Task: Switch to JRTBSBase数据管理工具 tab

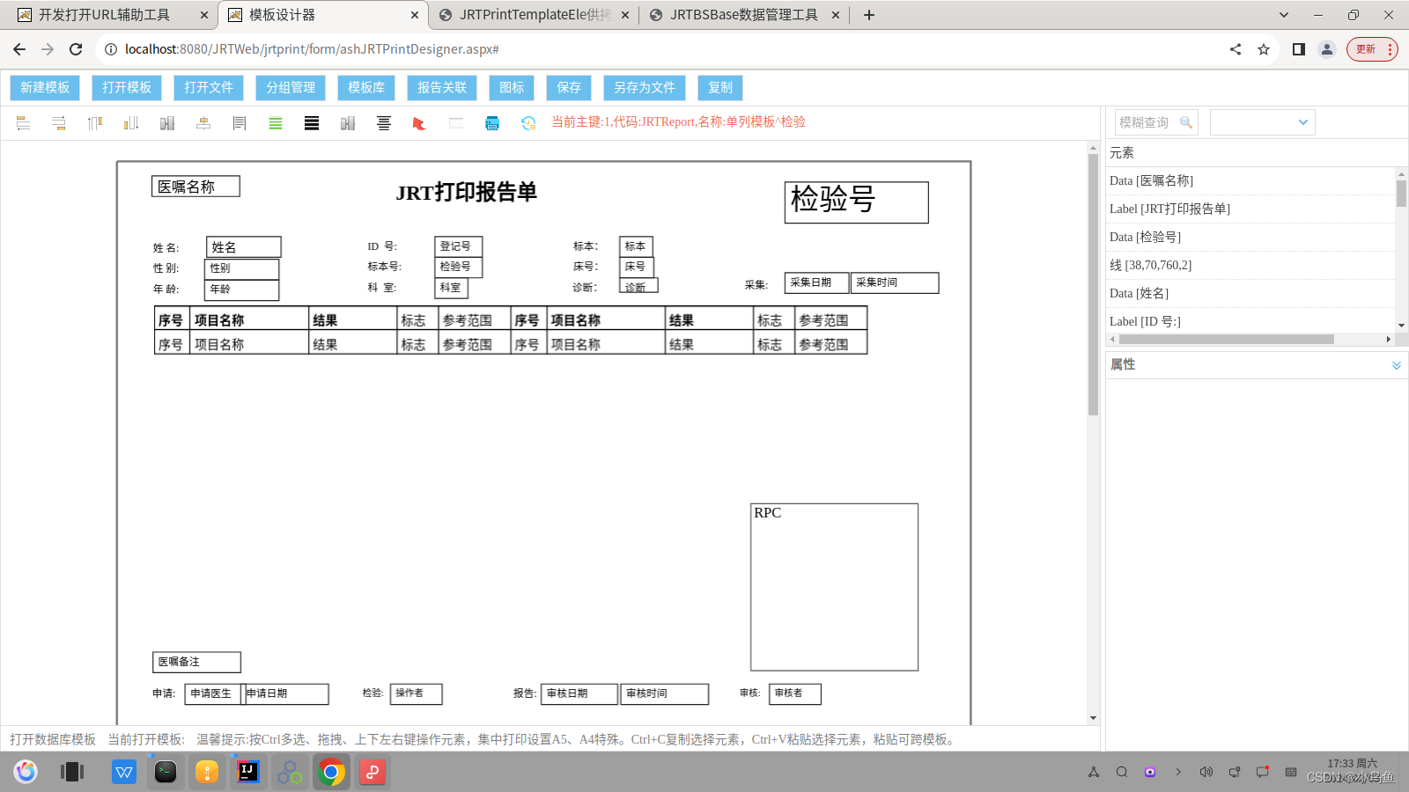Action: (744, 15)
